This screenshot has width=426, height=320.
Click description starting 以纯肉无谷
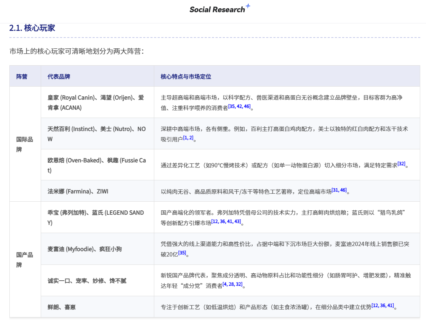(x=255, y=191)
